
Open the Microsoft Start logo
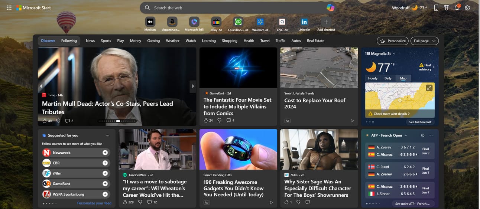[33, 8]
